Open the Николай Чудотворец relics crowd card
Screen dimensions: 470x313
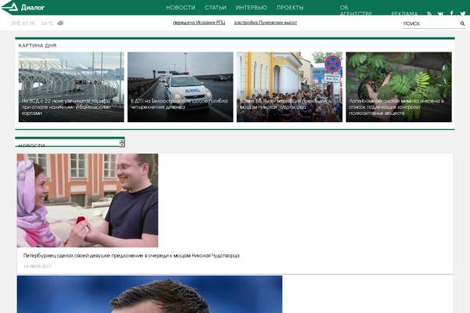(289, 87)
